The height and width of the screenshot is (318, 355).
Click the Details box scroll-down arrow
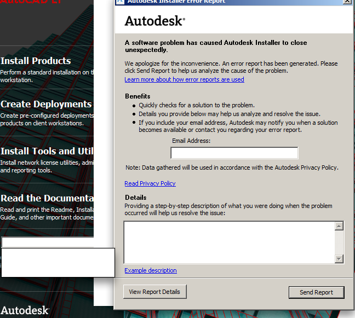coord(339,259)
